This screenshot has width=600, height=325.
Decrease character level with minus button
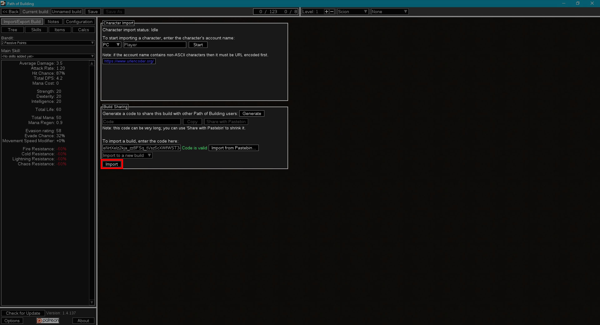tap(332, 12)
